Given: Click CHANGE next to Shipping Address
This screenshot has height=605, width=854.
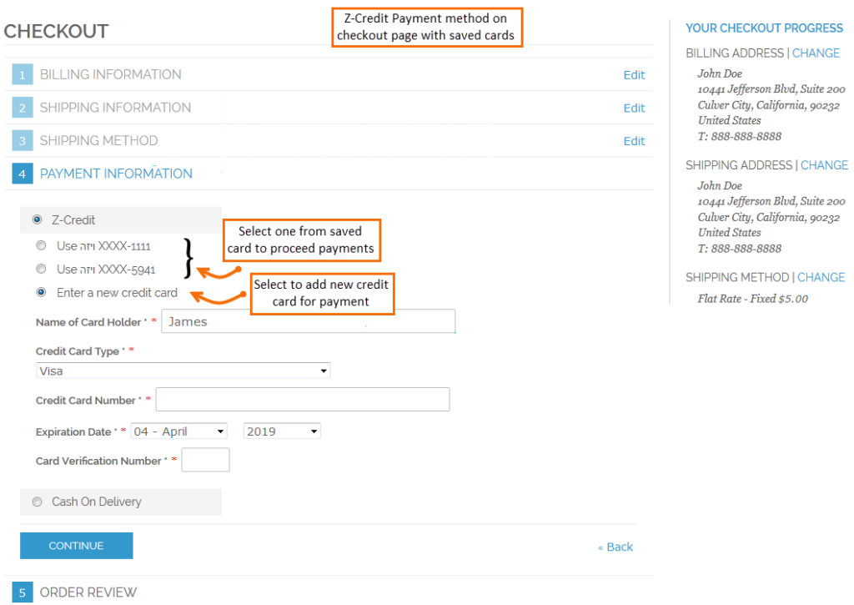Looking at the screenshot, I should tap(824, 164).
